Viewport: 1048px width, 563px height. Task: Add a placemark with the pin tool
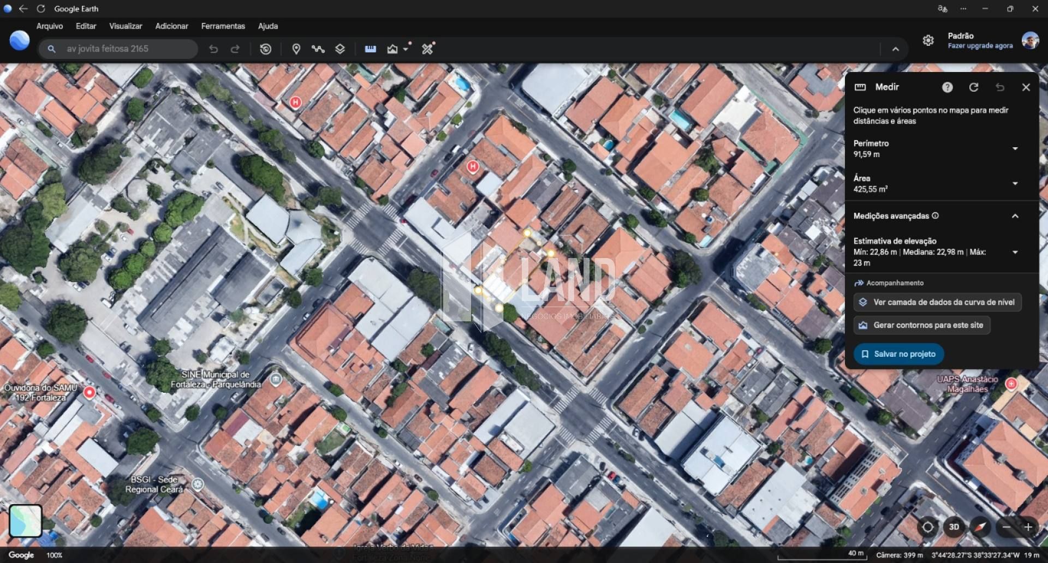pyautogui.click(x=296, y=49)
